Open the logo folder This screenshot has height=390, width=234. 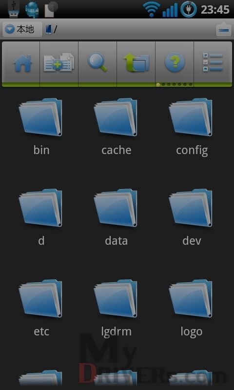(192, 308)
